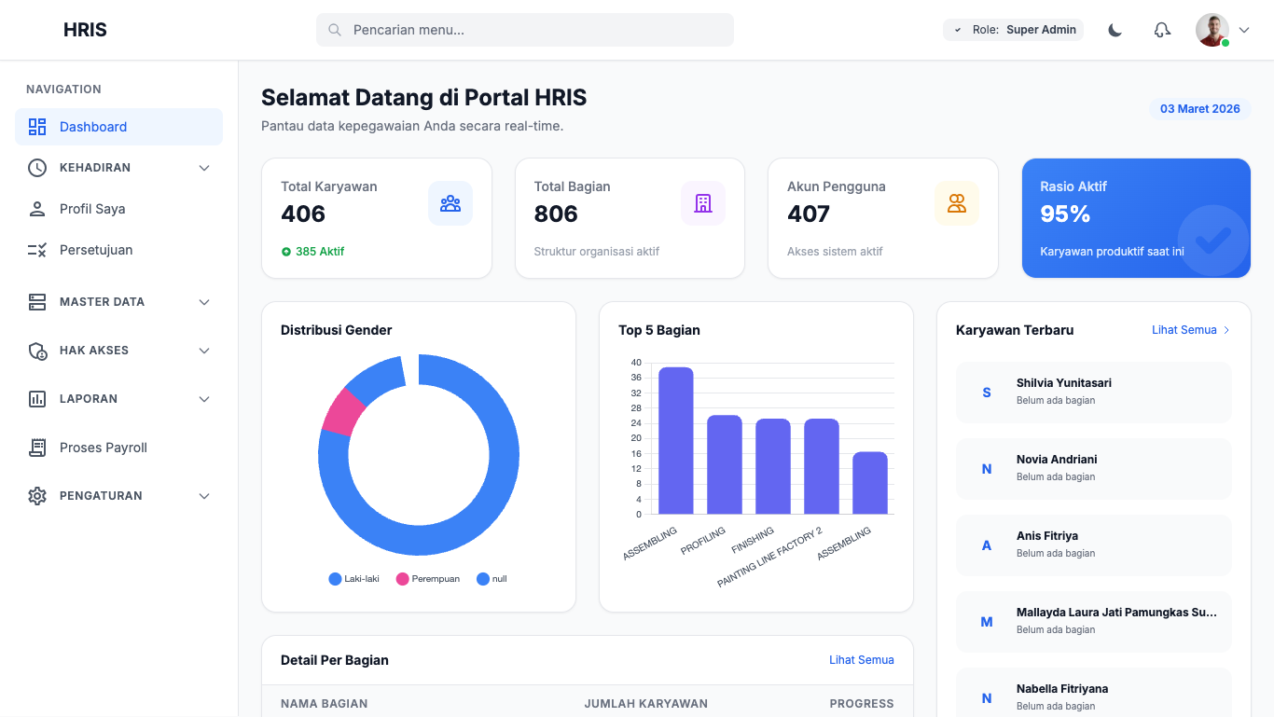Image resolution: width=1274 pixels, height=717 pixels.
Task: Click the HRIS logo text
Action: [85, 30]
